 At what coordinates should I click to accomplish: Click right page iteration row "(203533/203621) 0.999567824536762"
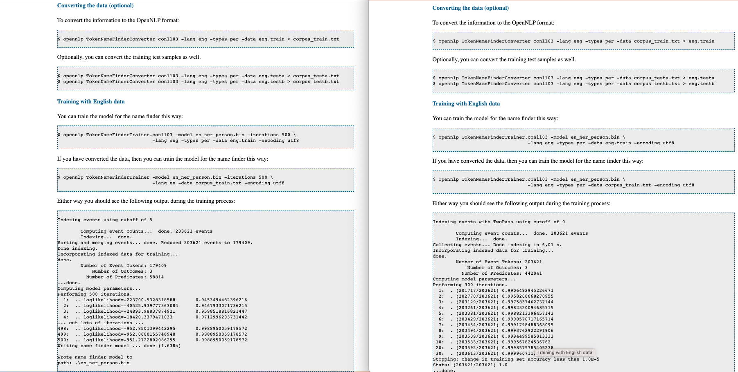click(x=503, y=342)
